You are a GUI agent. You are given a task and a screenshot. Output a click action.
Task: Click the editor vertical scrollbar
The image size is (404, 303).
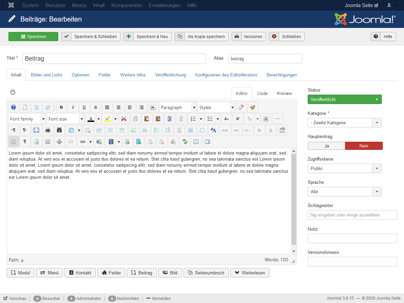294,201
